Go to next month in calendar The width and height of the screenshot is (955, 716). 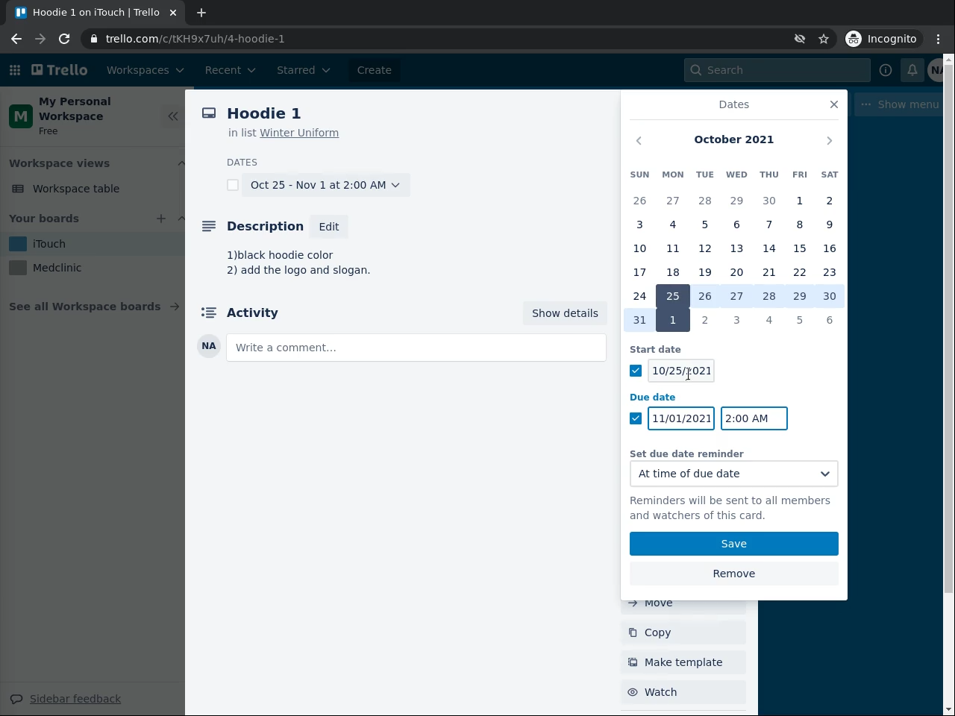(829, 140)
